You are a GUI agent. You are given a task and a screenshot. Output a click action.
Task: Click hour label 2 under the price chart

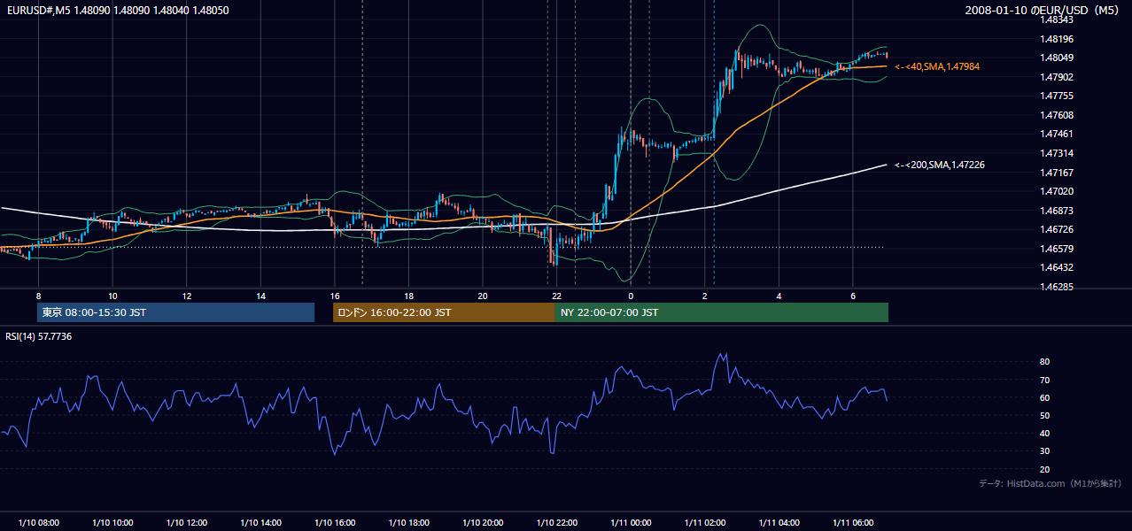coord(704,296)
